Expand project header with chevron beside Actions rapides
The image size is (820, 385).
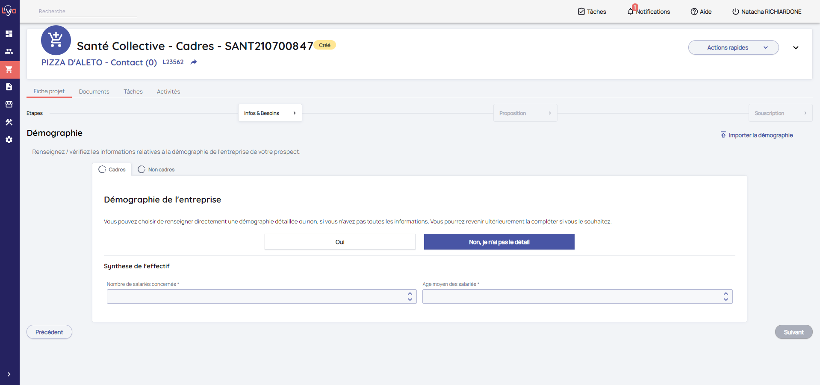click(796, 47)
